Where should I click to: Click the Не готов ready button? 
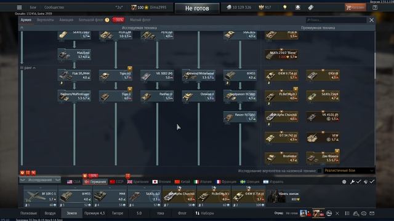coord(197,8)
